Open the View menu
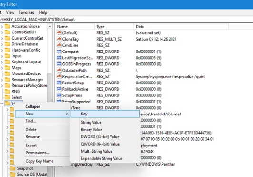253x177 pixels. click(x=10, y=12)
